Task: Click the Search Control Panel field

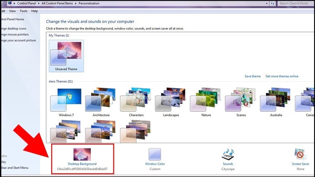Action: tap(295, 4)
